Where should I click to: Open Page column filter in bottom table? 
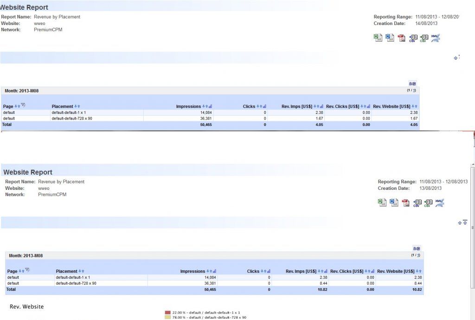pos(27,270)
